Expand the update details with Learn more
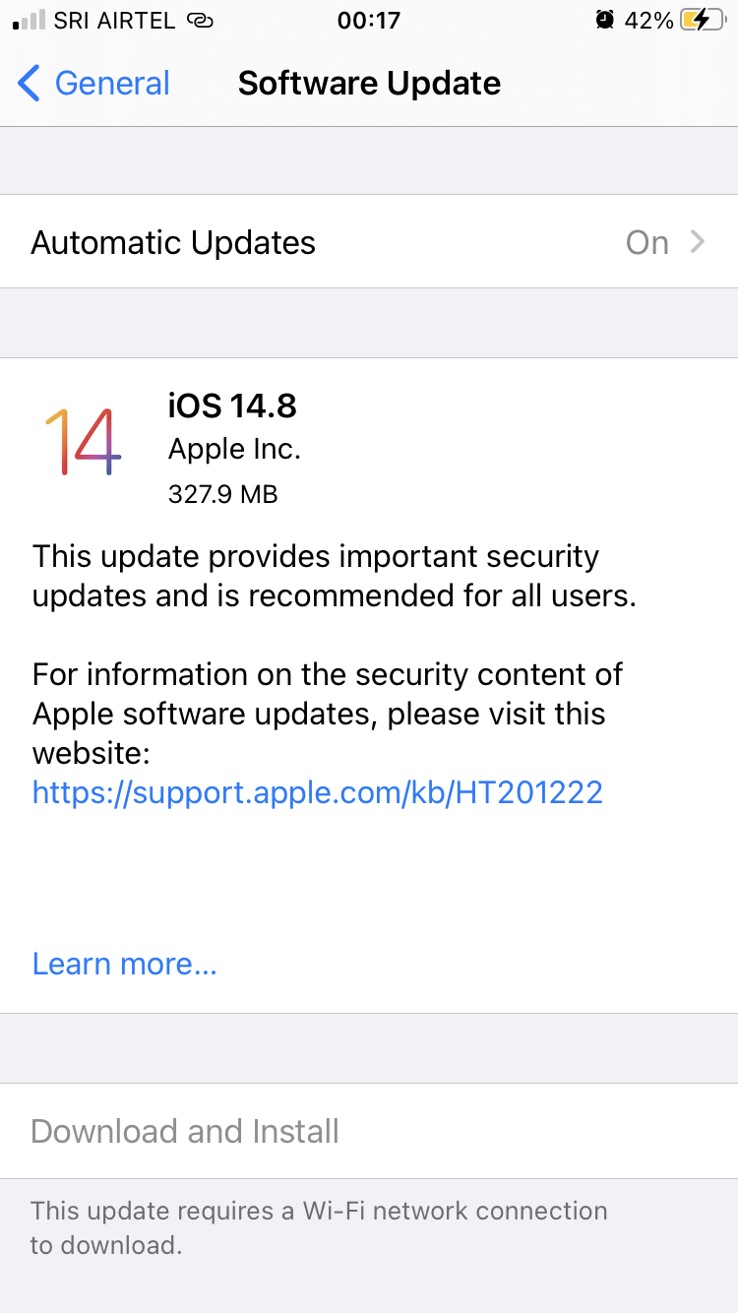The width and height of the screenshot is (738, 1313). pyautogui.click(x=123, y=964)
